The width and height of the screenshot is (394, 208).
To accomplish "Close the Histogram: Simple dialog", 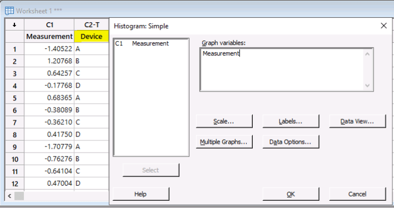I will [383, 26].
